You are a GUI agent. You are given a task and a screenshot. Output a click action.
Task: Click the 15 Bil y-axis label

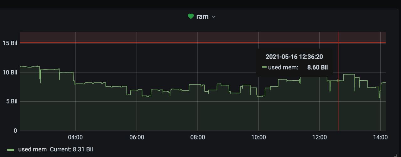(x=10, y=43)
